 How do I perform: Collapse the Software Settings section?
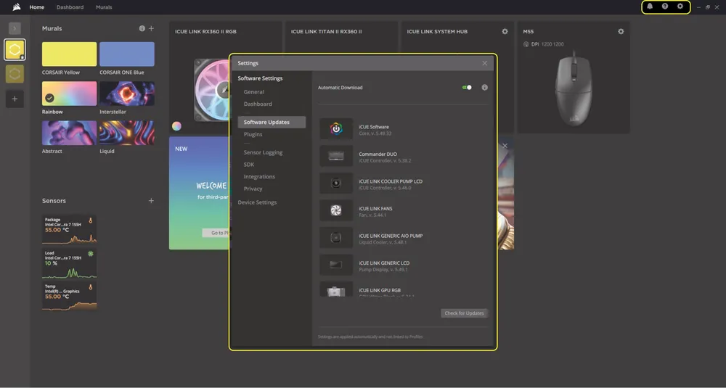[x=260, y=78]
